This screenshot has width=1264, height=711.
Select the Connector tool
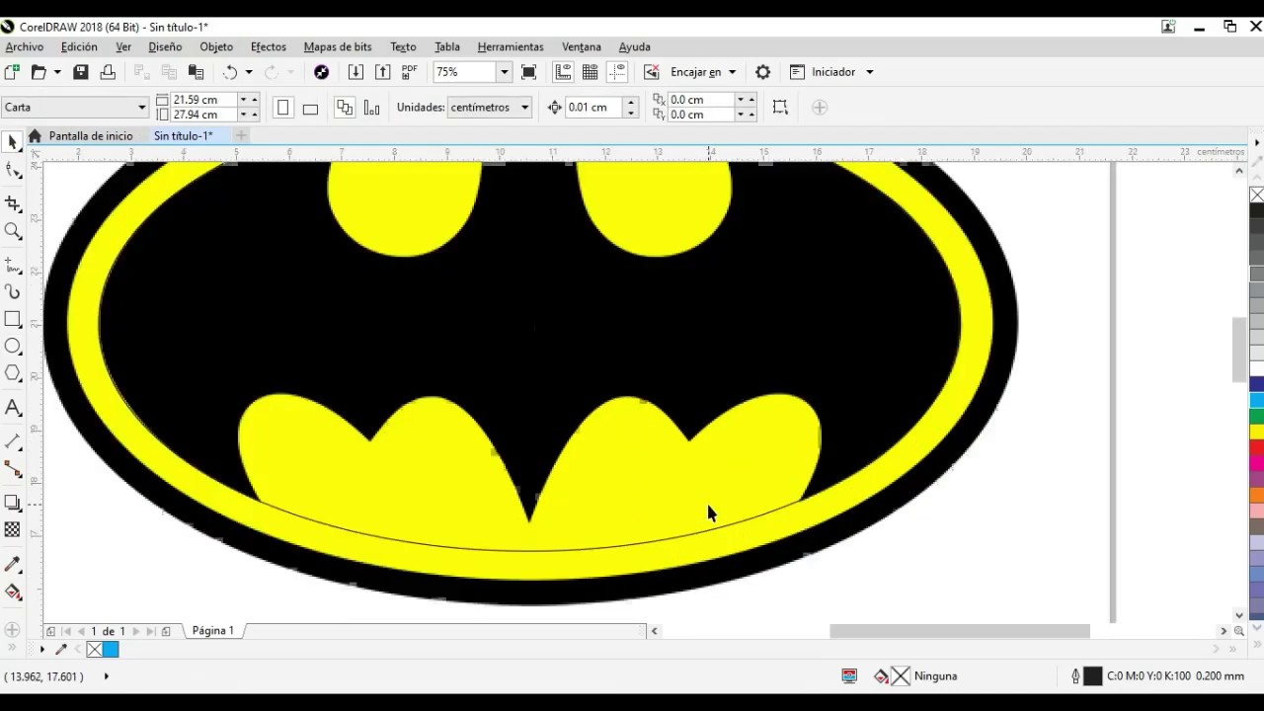click(x=13, y=469)
